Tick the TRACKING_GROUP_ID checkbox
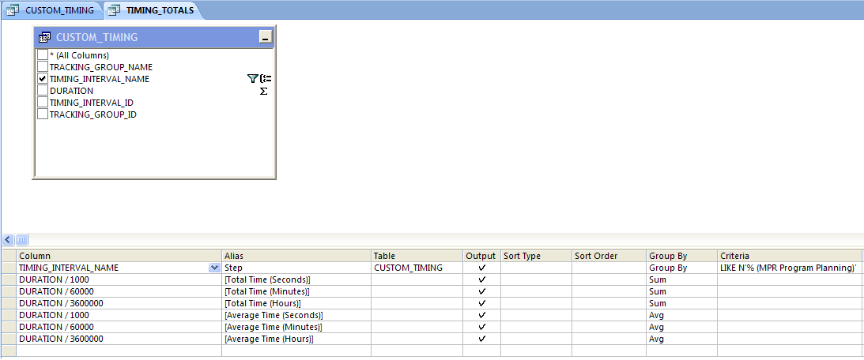This screenshot has height=360, width=864. click(x=43, y=114)
